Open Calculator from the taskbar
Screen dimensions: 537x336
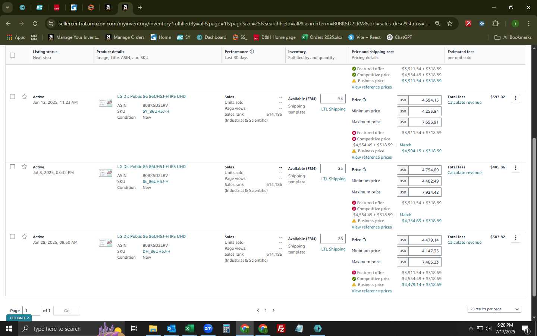click(226, 329)
